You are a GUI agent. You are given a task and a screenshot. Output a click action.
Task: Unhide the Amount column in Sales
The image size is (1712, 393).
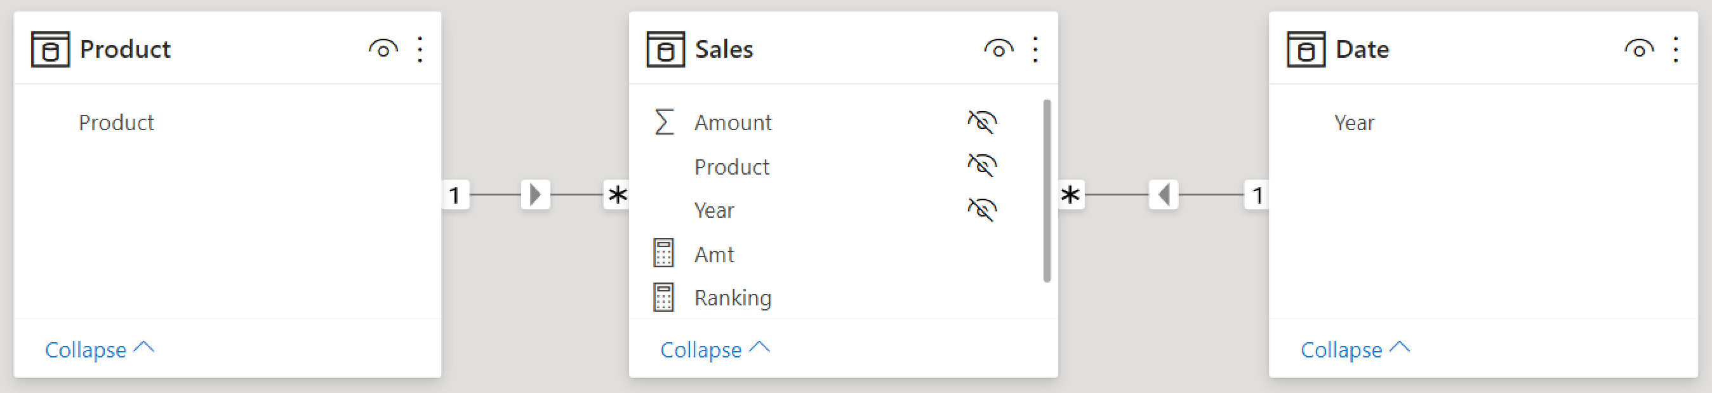coord(982,122)
